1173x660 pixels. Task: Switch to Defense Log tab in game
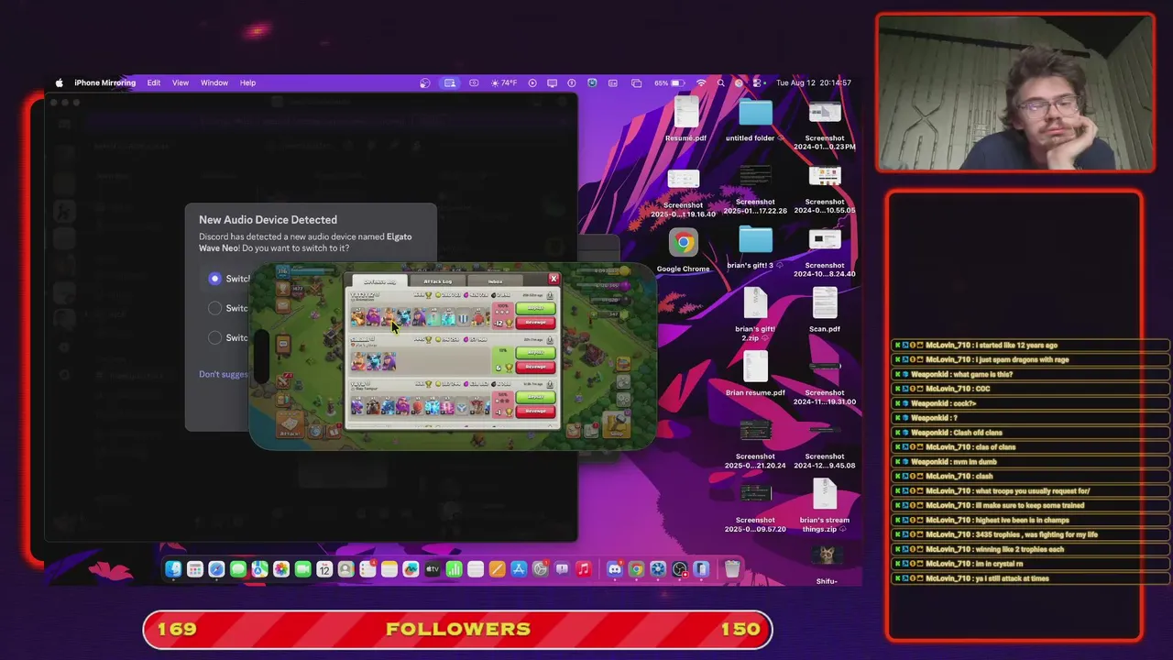(x=380, y=280)
